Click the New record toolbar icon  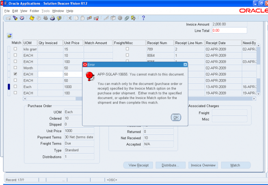coord(8,18)
